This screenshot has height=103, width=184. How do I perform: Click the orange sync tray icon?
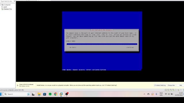point(152,94)
